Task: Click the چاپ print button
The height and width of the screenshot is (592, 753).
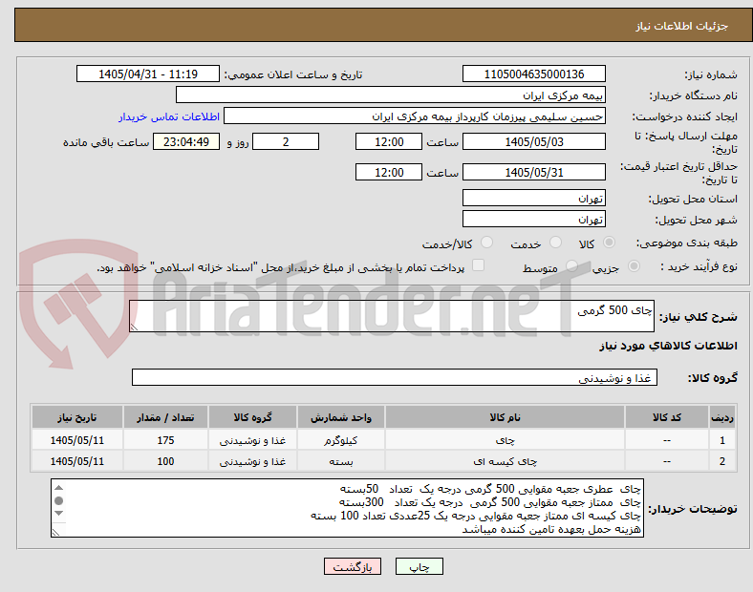Action: (419, 566)
